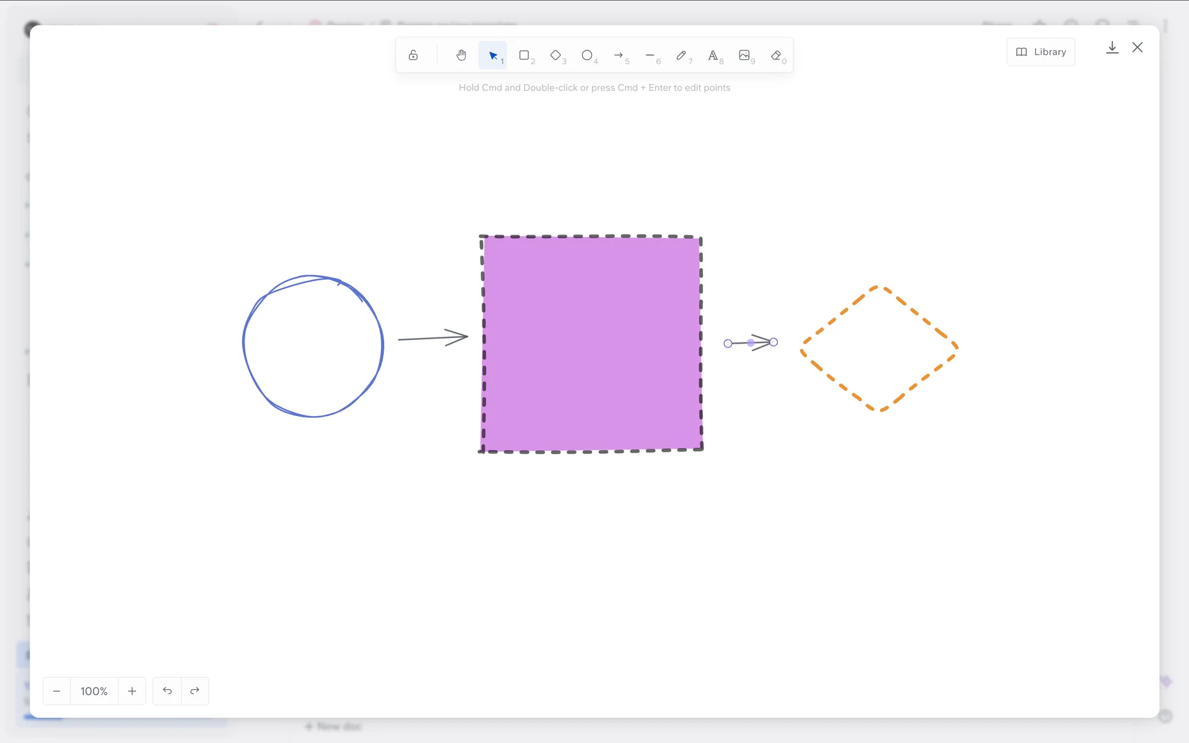This screenshot has width=1189, height=743.
Task: Zoom in with the plus button
Action: click(x=132, y=691)
